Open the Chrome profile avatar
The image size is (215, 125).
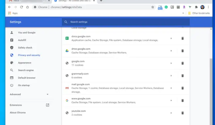point(202,7)
